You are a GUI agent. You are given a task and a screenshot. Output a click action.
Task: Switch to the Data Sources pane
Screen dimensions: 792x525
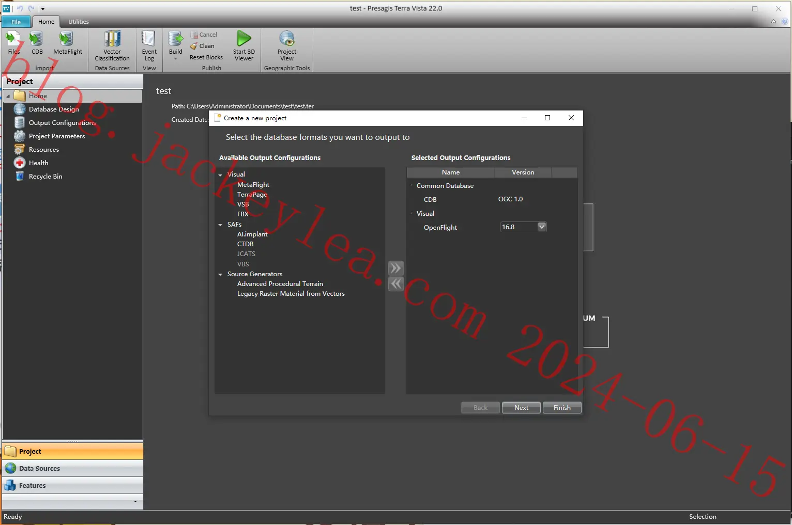pos(72,468)
